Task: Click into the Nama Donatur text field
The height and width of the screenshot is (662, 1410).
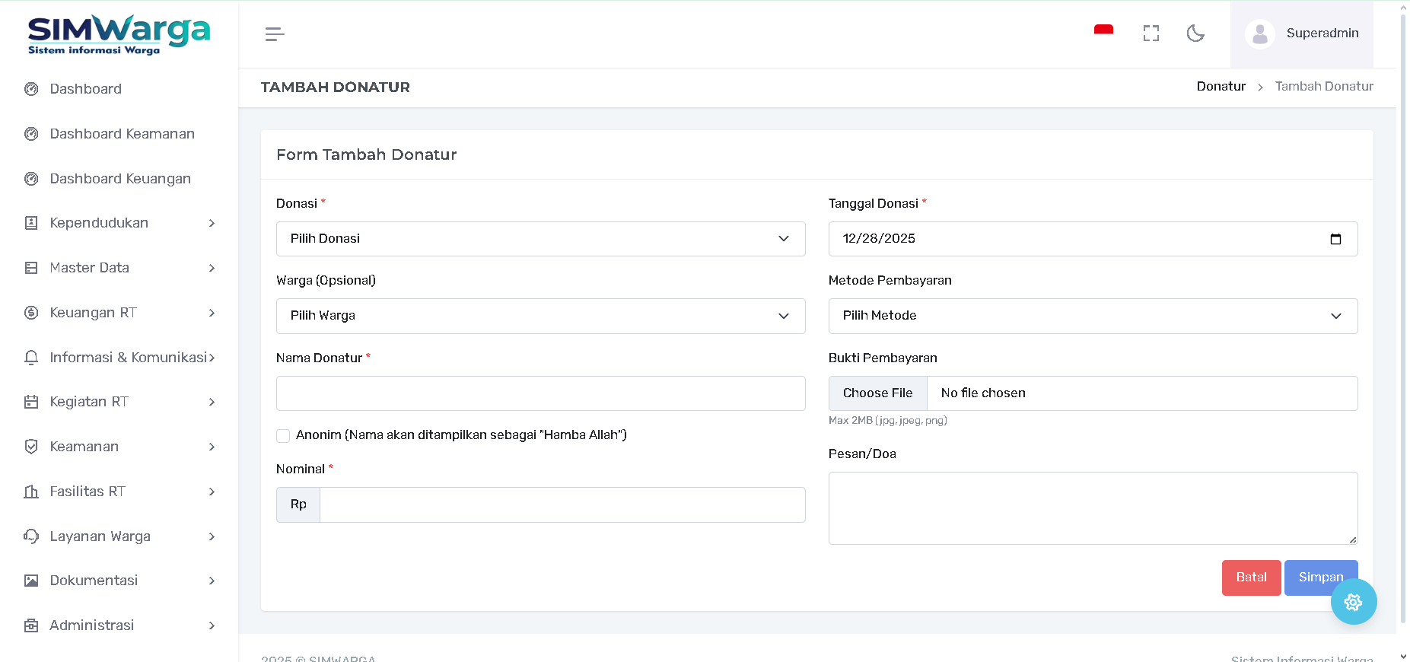Action: (x=540, y=393)
